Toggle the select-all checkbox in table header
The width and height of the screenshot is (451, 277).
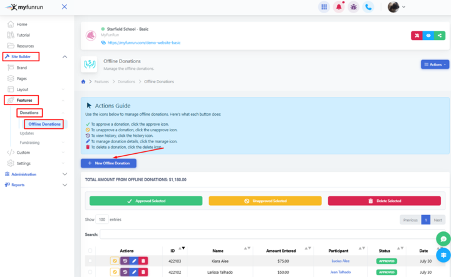click(90, 251)
